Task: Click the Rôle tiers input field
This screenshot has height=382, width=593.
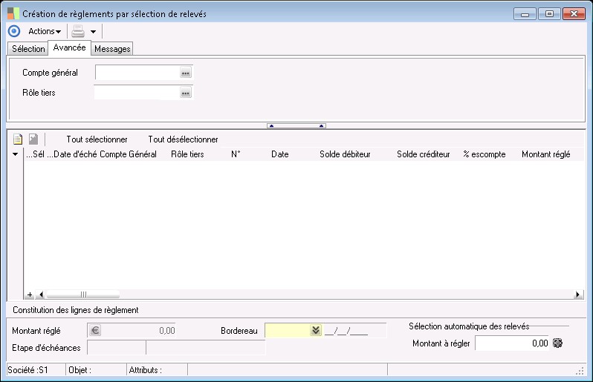Action: pyautogui.click(x=137, y=93)
